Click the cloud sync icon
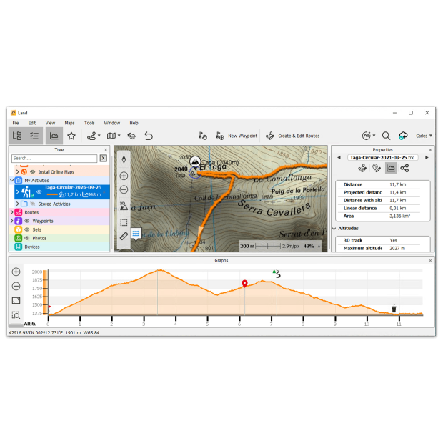 (403, 136)
